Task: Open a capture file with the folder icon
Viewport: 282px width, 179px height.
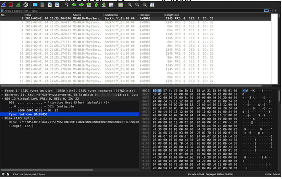Action: pyautogui.click(x=35, y=5)
